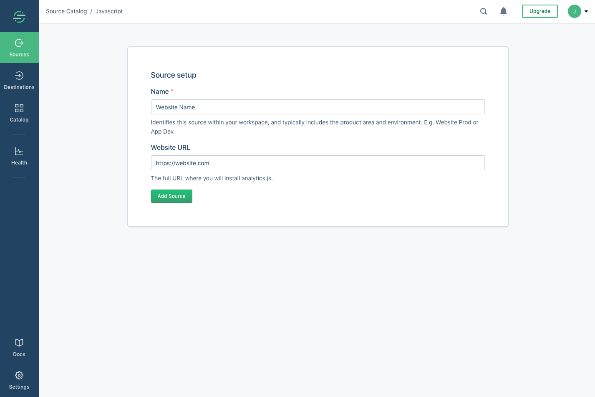Image resolution: width=595 pixels, height=397 pixels.
Task: Focus the Website URL input field
Action: pos(318,163)
